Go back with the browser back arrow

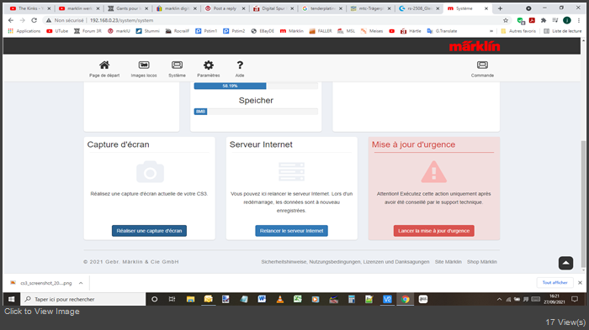click(10, 20)
